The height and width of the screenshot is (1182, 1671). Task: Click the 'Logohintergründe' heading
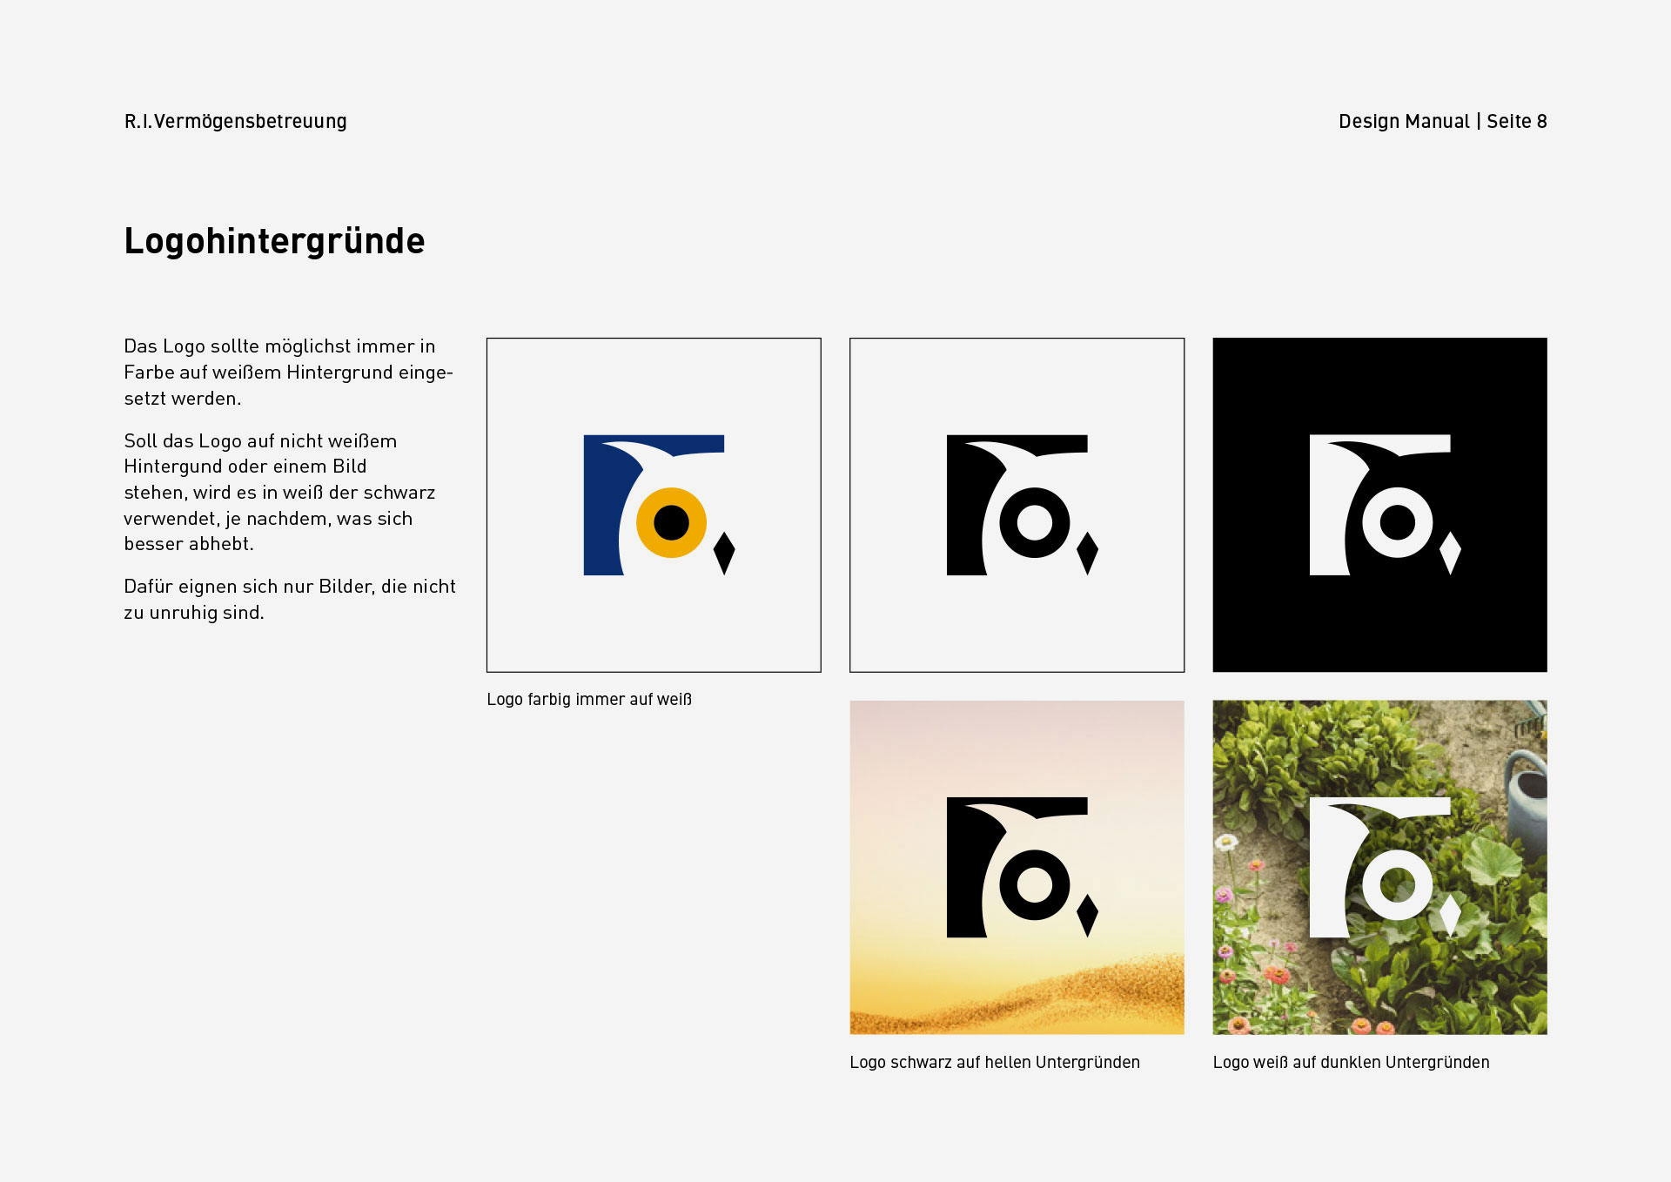274,241
